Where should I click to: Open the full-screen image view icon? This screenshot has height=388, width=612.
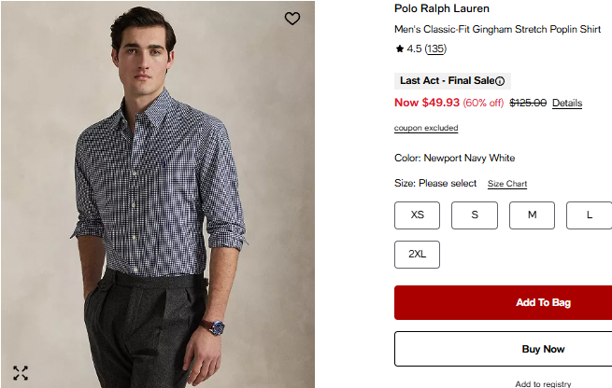pos(21,373)
